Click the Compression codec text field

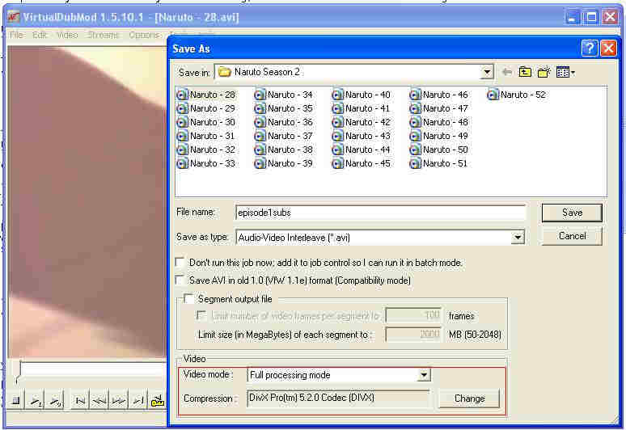[338, 398]
